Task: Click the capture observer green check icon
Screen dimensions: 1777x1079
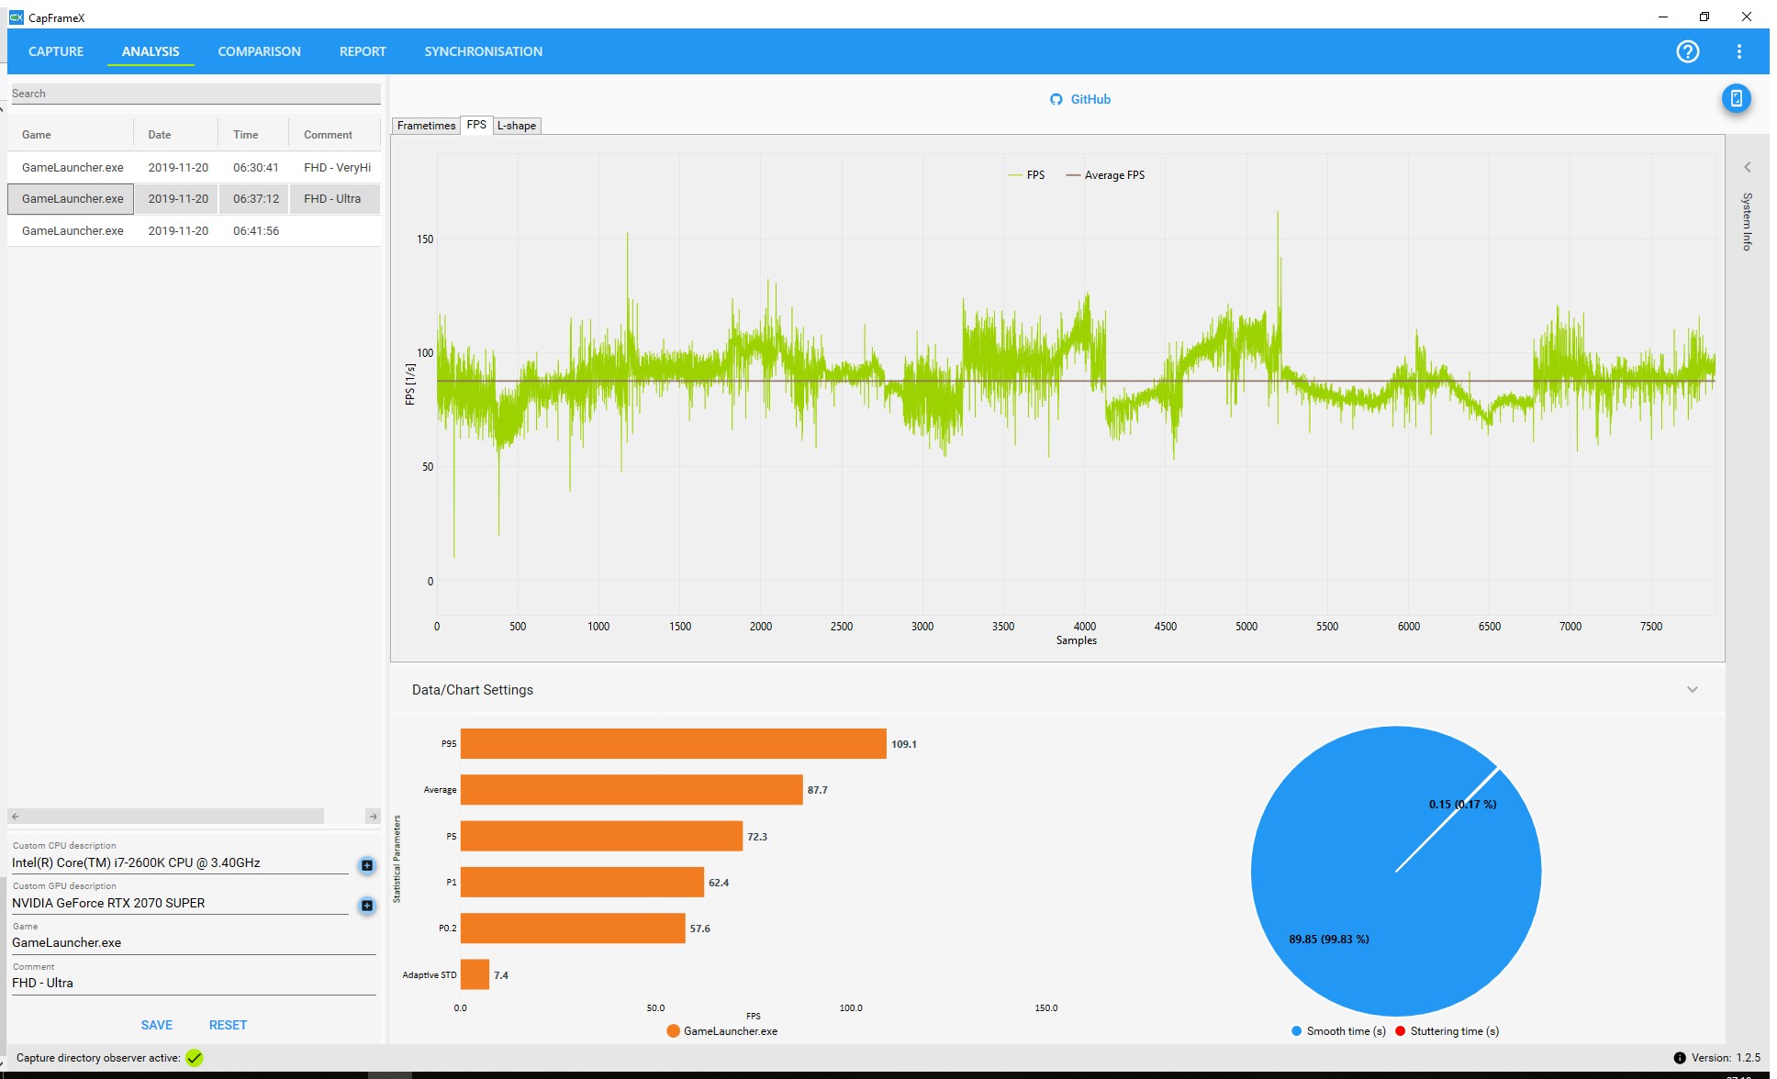Action: point(195,1058)
